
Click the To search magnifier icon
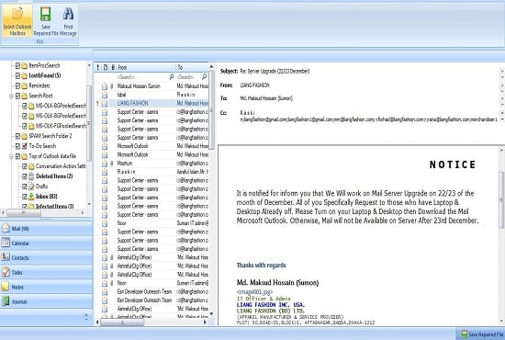point(204,76)
